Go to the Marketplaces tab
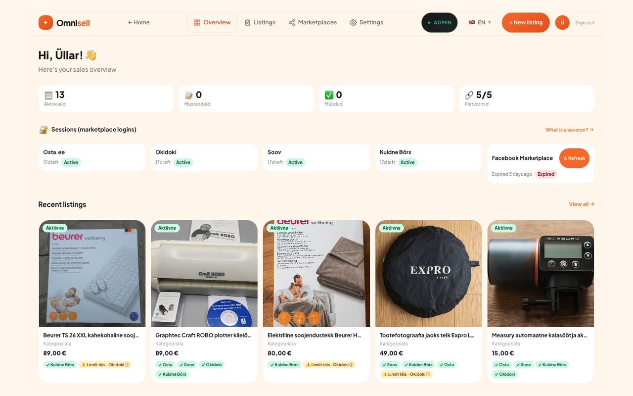Image resolution: width=633 pixels, height=396 pixels. pyautogui.click(x=313, y=22)
